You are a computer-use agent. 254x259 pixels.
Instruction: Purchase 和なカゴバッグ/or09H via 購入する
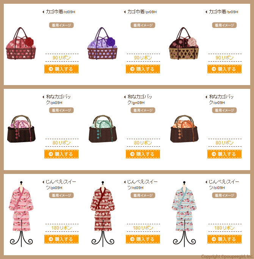pyautogui.click(x=224, y=154)
